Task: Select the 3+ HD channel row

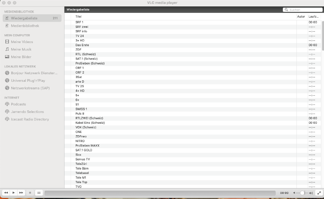Action: pyautogui.click(x=193, y=41)
